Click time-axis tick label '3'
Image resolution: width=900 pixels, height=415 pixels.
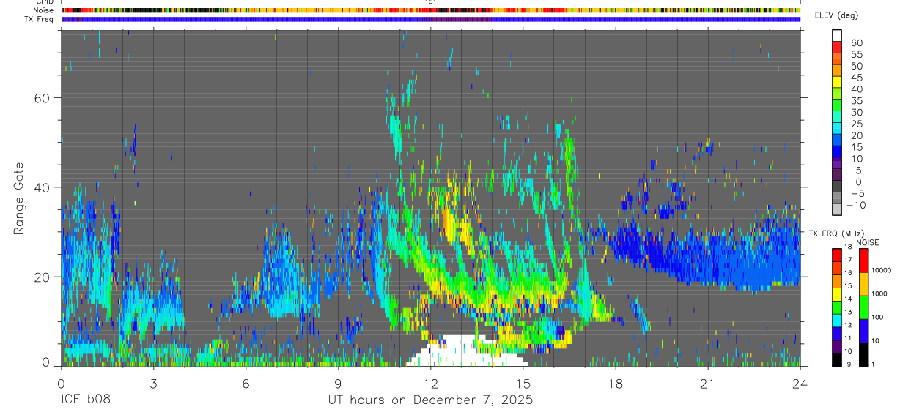153,384
